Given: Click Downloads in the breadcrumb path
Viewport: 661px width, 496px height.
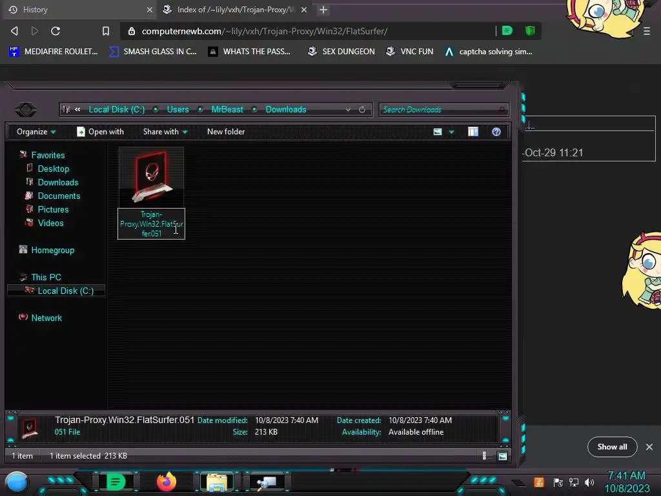Looking at the screenshot, I should click(286, 109).
